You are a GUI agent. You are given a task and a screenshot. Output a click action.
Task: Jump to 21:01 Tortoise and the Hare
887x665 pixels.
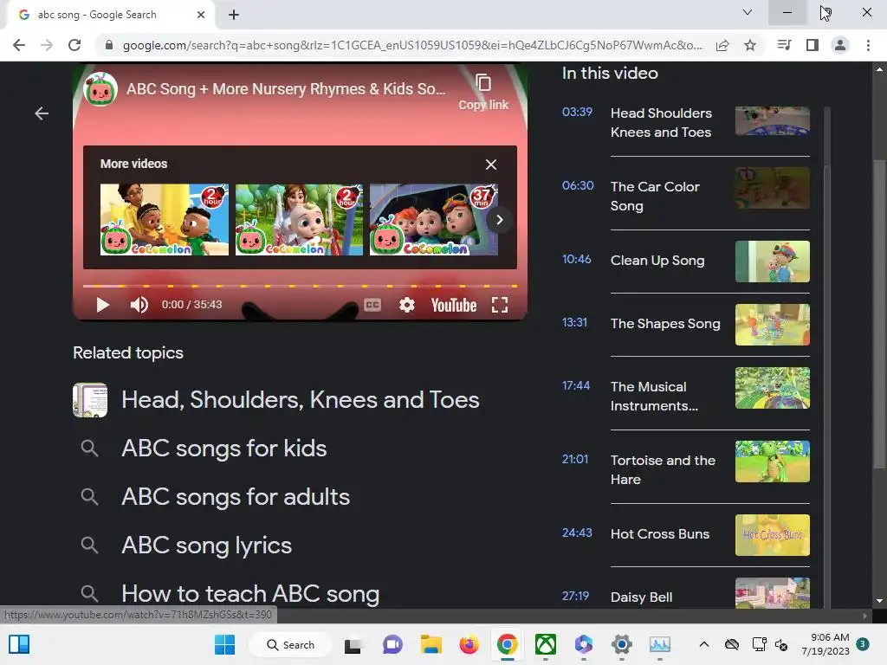(x=686, y=469)
